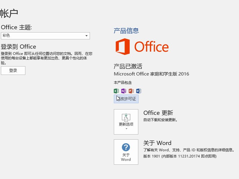Collapse the theme selector showing 彩色
This screenshot has height=179, width=239.
click(86, 36)
